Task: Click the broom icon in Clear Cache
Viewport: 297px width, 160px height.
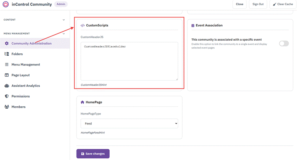Action: (x=275, y=4)
